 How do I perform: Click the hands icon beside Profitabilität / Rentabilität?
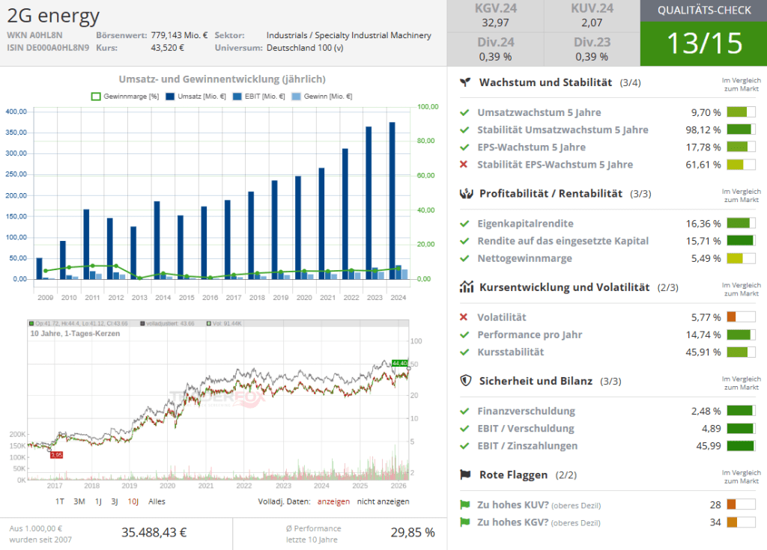point(465,194)
